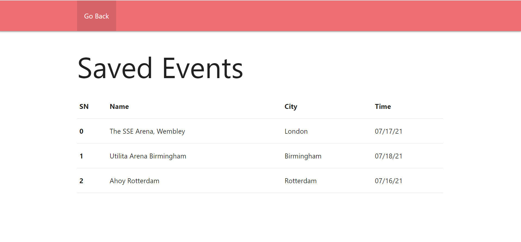
Task: Select the date 07/17/21
Action: [x=389, y=131]
